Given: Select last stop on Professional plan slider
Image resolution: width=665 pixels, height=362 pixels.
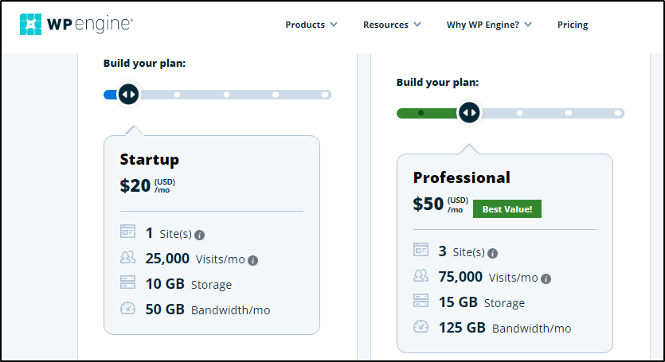Looking at the screenshot, I should point(618,113).
